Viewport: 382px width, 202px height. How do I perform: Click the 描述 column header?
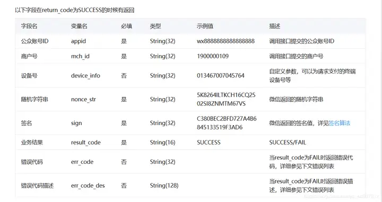[275, 26]
